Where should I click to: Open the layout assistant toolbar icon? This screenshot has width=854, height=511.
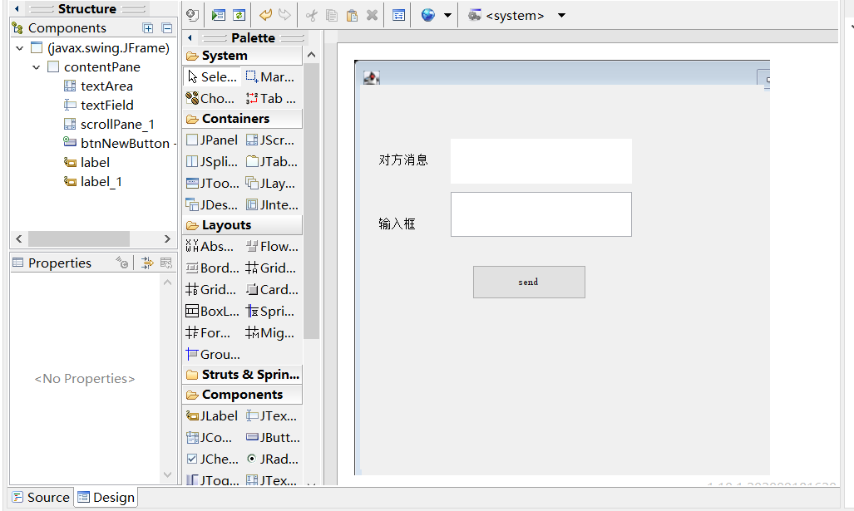[x=398, y=15]
